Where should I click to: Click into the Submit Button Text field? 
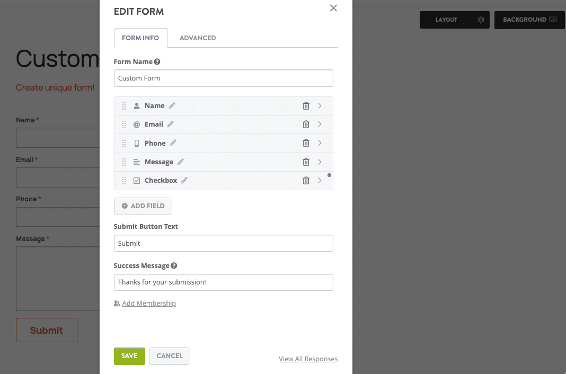pos(223,243)
